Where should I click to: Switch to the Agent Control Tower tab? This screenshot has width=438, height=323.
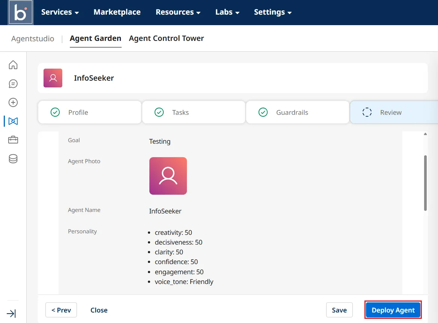click(x=166, y=38)
